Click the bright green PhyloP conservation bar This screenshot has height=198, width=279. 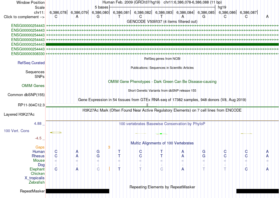click(x=161, y=134)
